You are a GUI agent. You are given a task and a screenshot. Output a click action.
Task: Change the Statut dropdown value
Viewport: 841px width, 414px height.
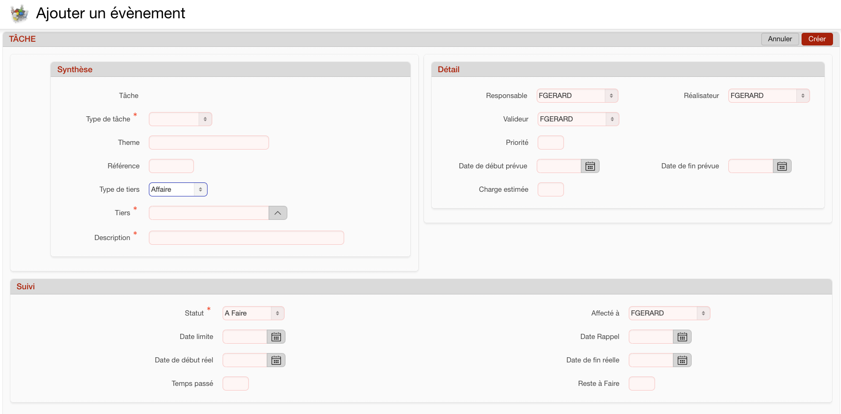[253, 313]
